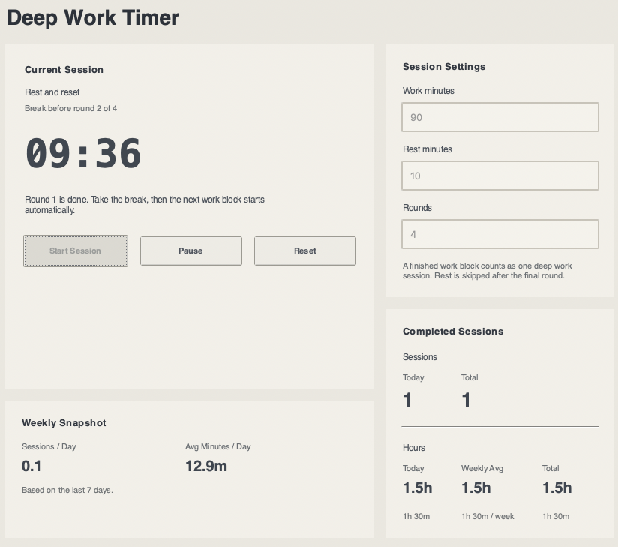This screenshot has width=618, height=547.
Task: Click the Sessions Today label
Action: point(413,378)
